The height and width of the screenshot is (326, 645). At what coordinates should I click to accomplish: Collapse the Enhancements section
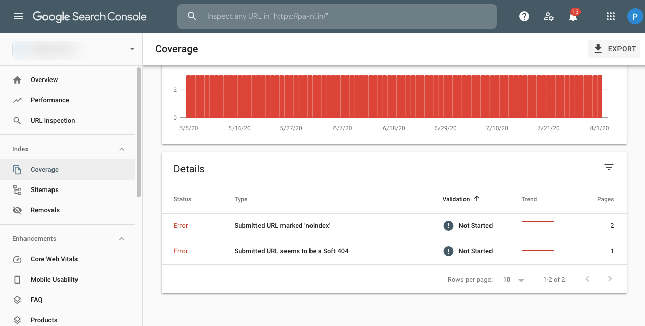click(122, 239)
